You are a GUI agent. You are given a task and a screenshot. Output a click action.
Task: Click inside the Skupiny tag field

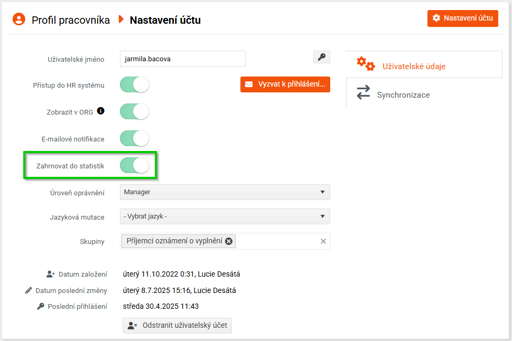(225, 241)
